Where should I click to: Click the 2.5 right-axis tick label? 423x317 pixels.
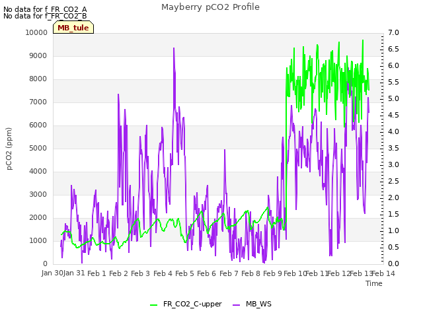pyautogui.click(x=393, y=181)
